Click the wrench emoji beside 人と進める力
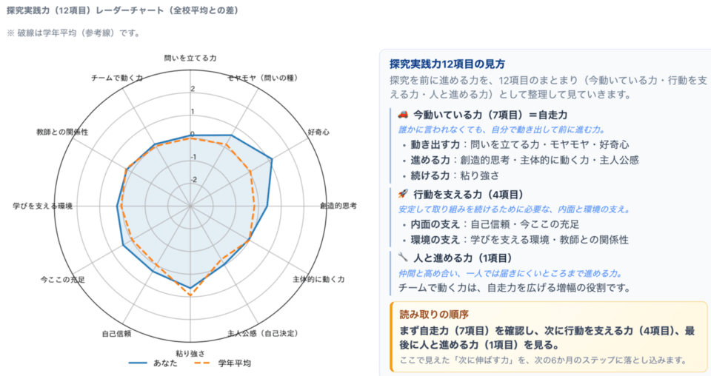Viewport: 711px width, 376px height. pyautogui.click(x=403, y=258)
